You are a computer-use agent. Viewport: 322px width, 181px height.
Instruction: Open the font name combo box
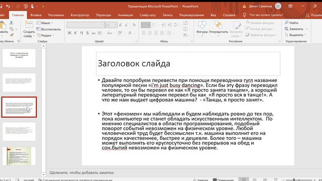pyautogui.click(x=86, y=25)
